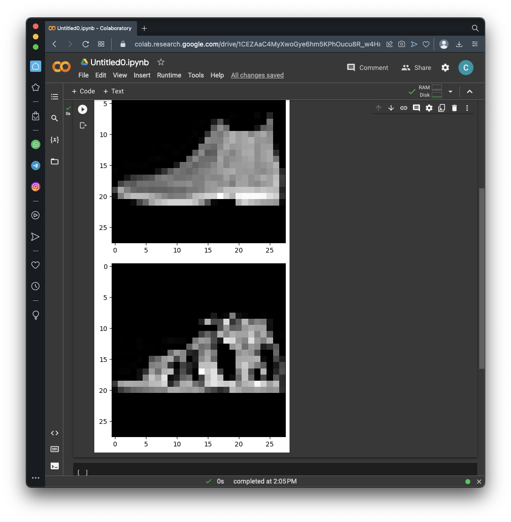The height and width of the screenshot is (522, 511).
Task: Copy link to cell icon
Action: point(404,108)
